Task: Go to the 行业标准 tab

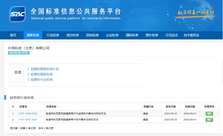Action: tap(53, 35)
